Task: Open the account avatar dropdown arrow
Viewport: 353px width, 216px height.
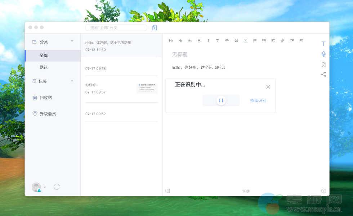Action: [x=45, y=187]
